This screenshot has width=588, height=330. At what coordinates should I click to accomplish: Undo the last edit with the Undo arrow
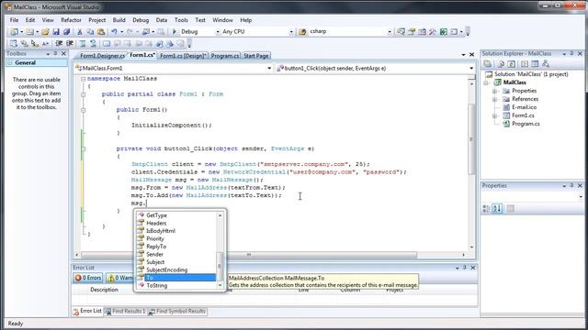(114, 32)
